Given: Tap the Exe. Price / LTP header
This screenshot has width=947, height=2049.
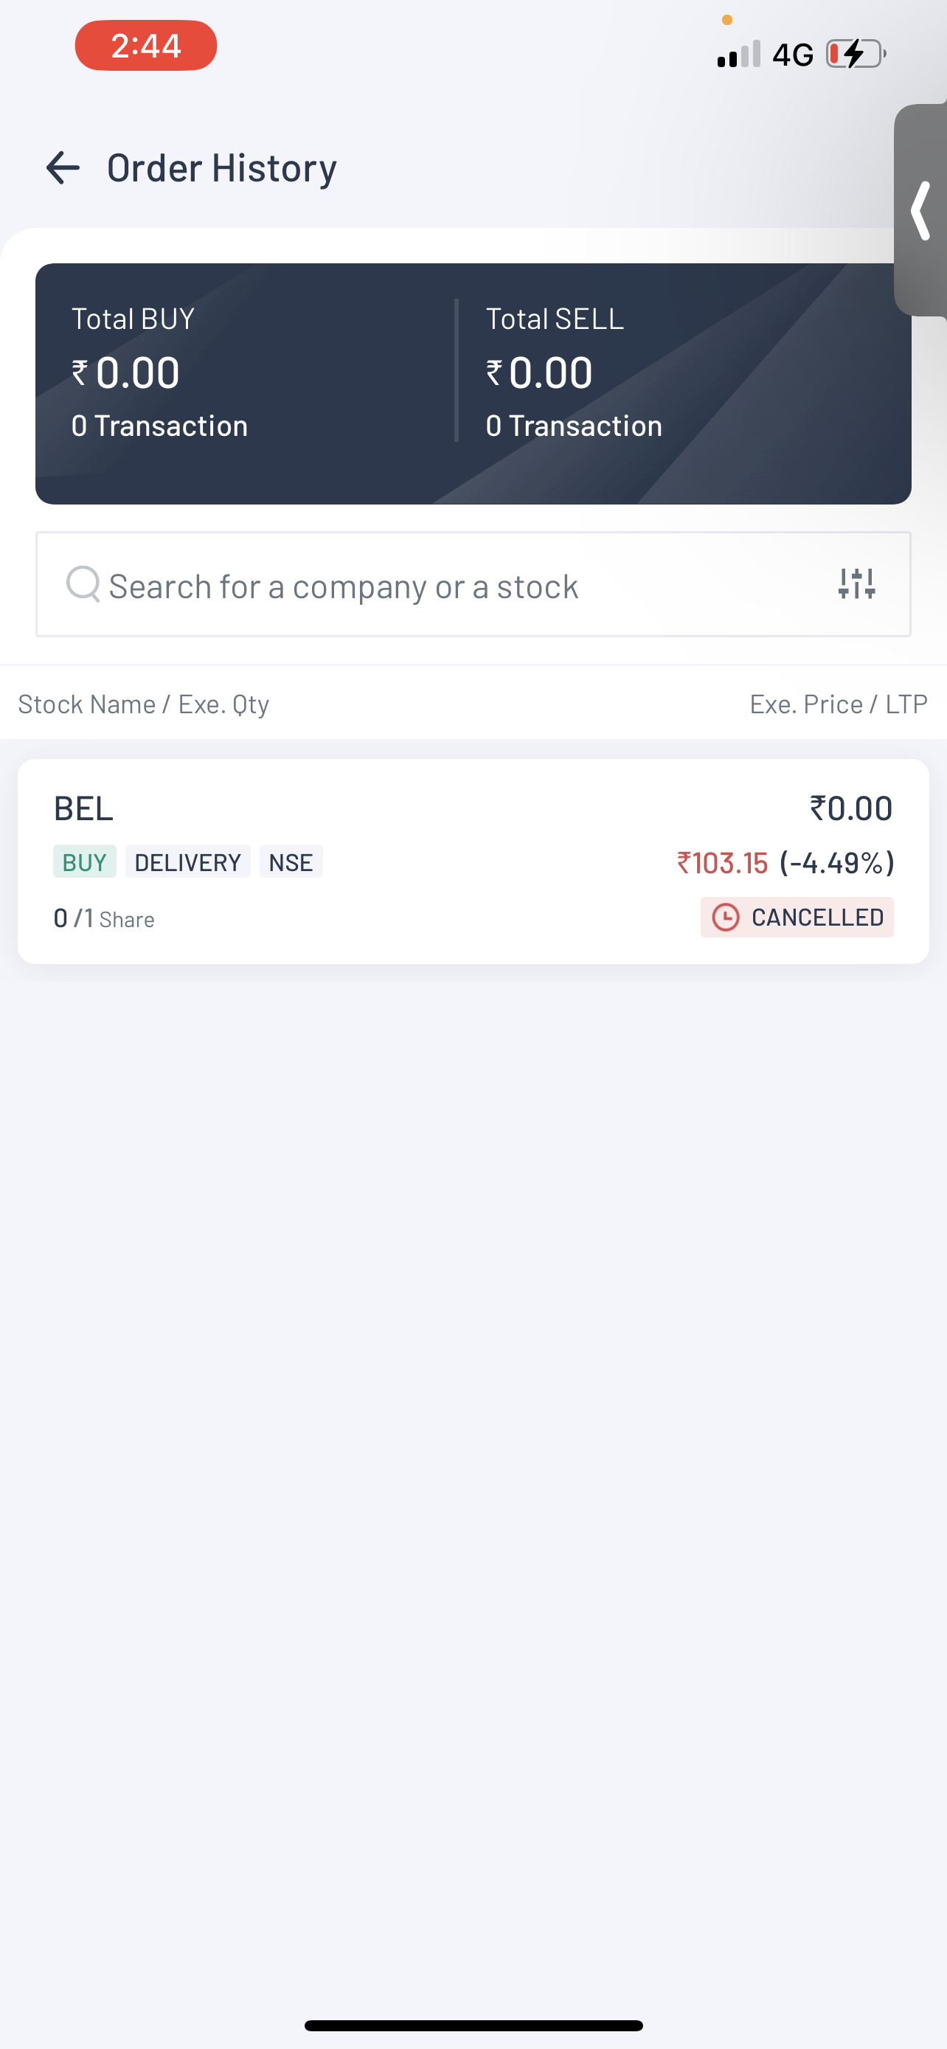Looking at the screenshot, I should click(838, 704).
